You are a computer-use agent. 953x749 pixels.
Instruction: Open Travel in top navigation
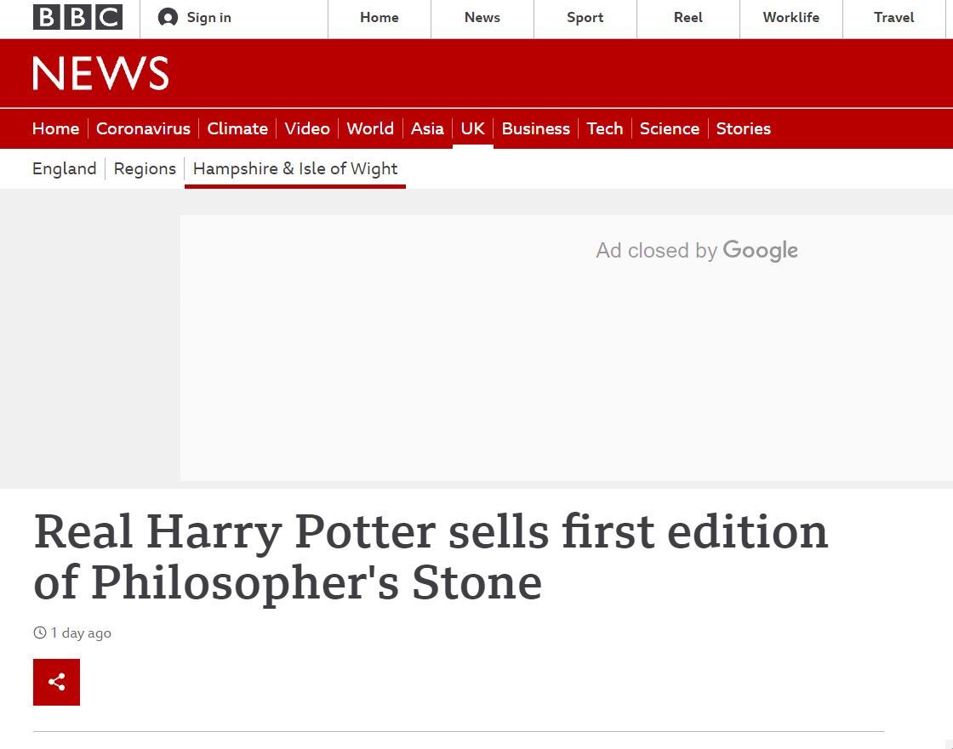coord(894,18)
